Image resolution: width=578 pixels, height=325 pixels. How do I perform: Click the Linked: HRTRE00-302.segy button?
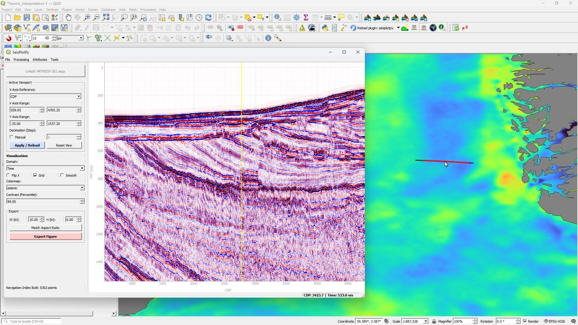(x=45, y=71)
